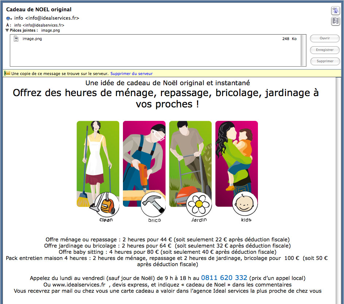Select the image.png attachment name

32,39
